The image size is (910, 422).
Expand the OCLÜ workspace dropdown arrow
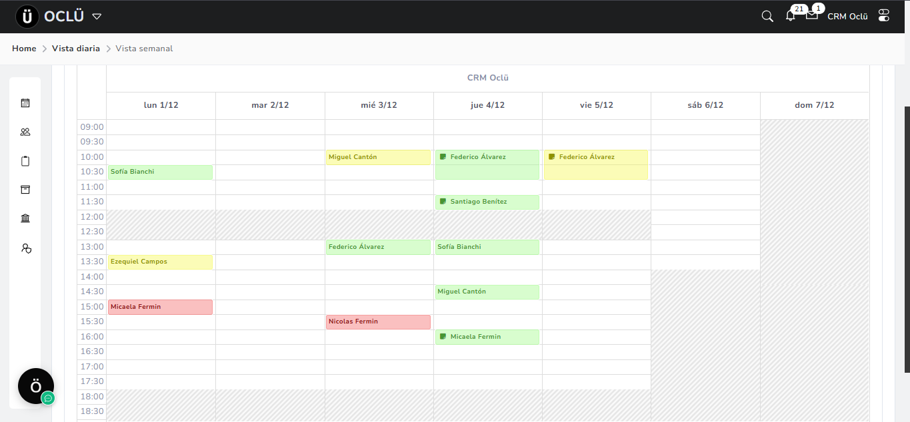(x=97, y=17)
